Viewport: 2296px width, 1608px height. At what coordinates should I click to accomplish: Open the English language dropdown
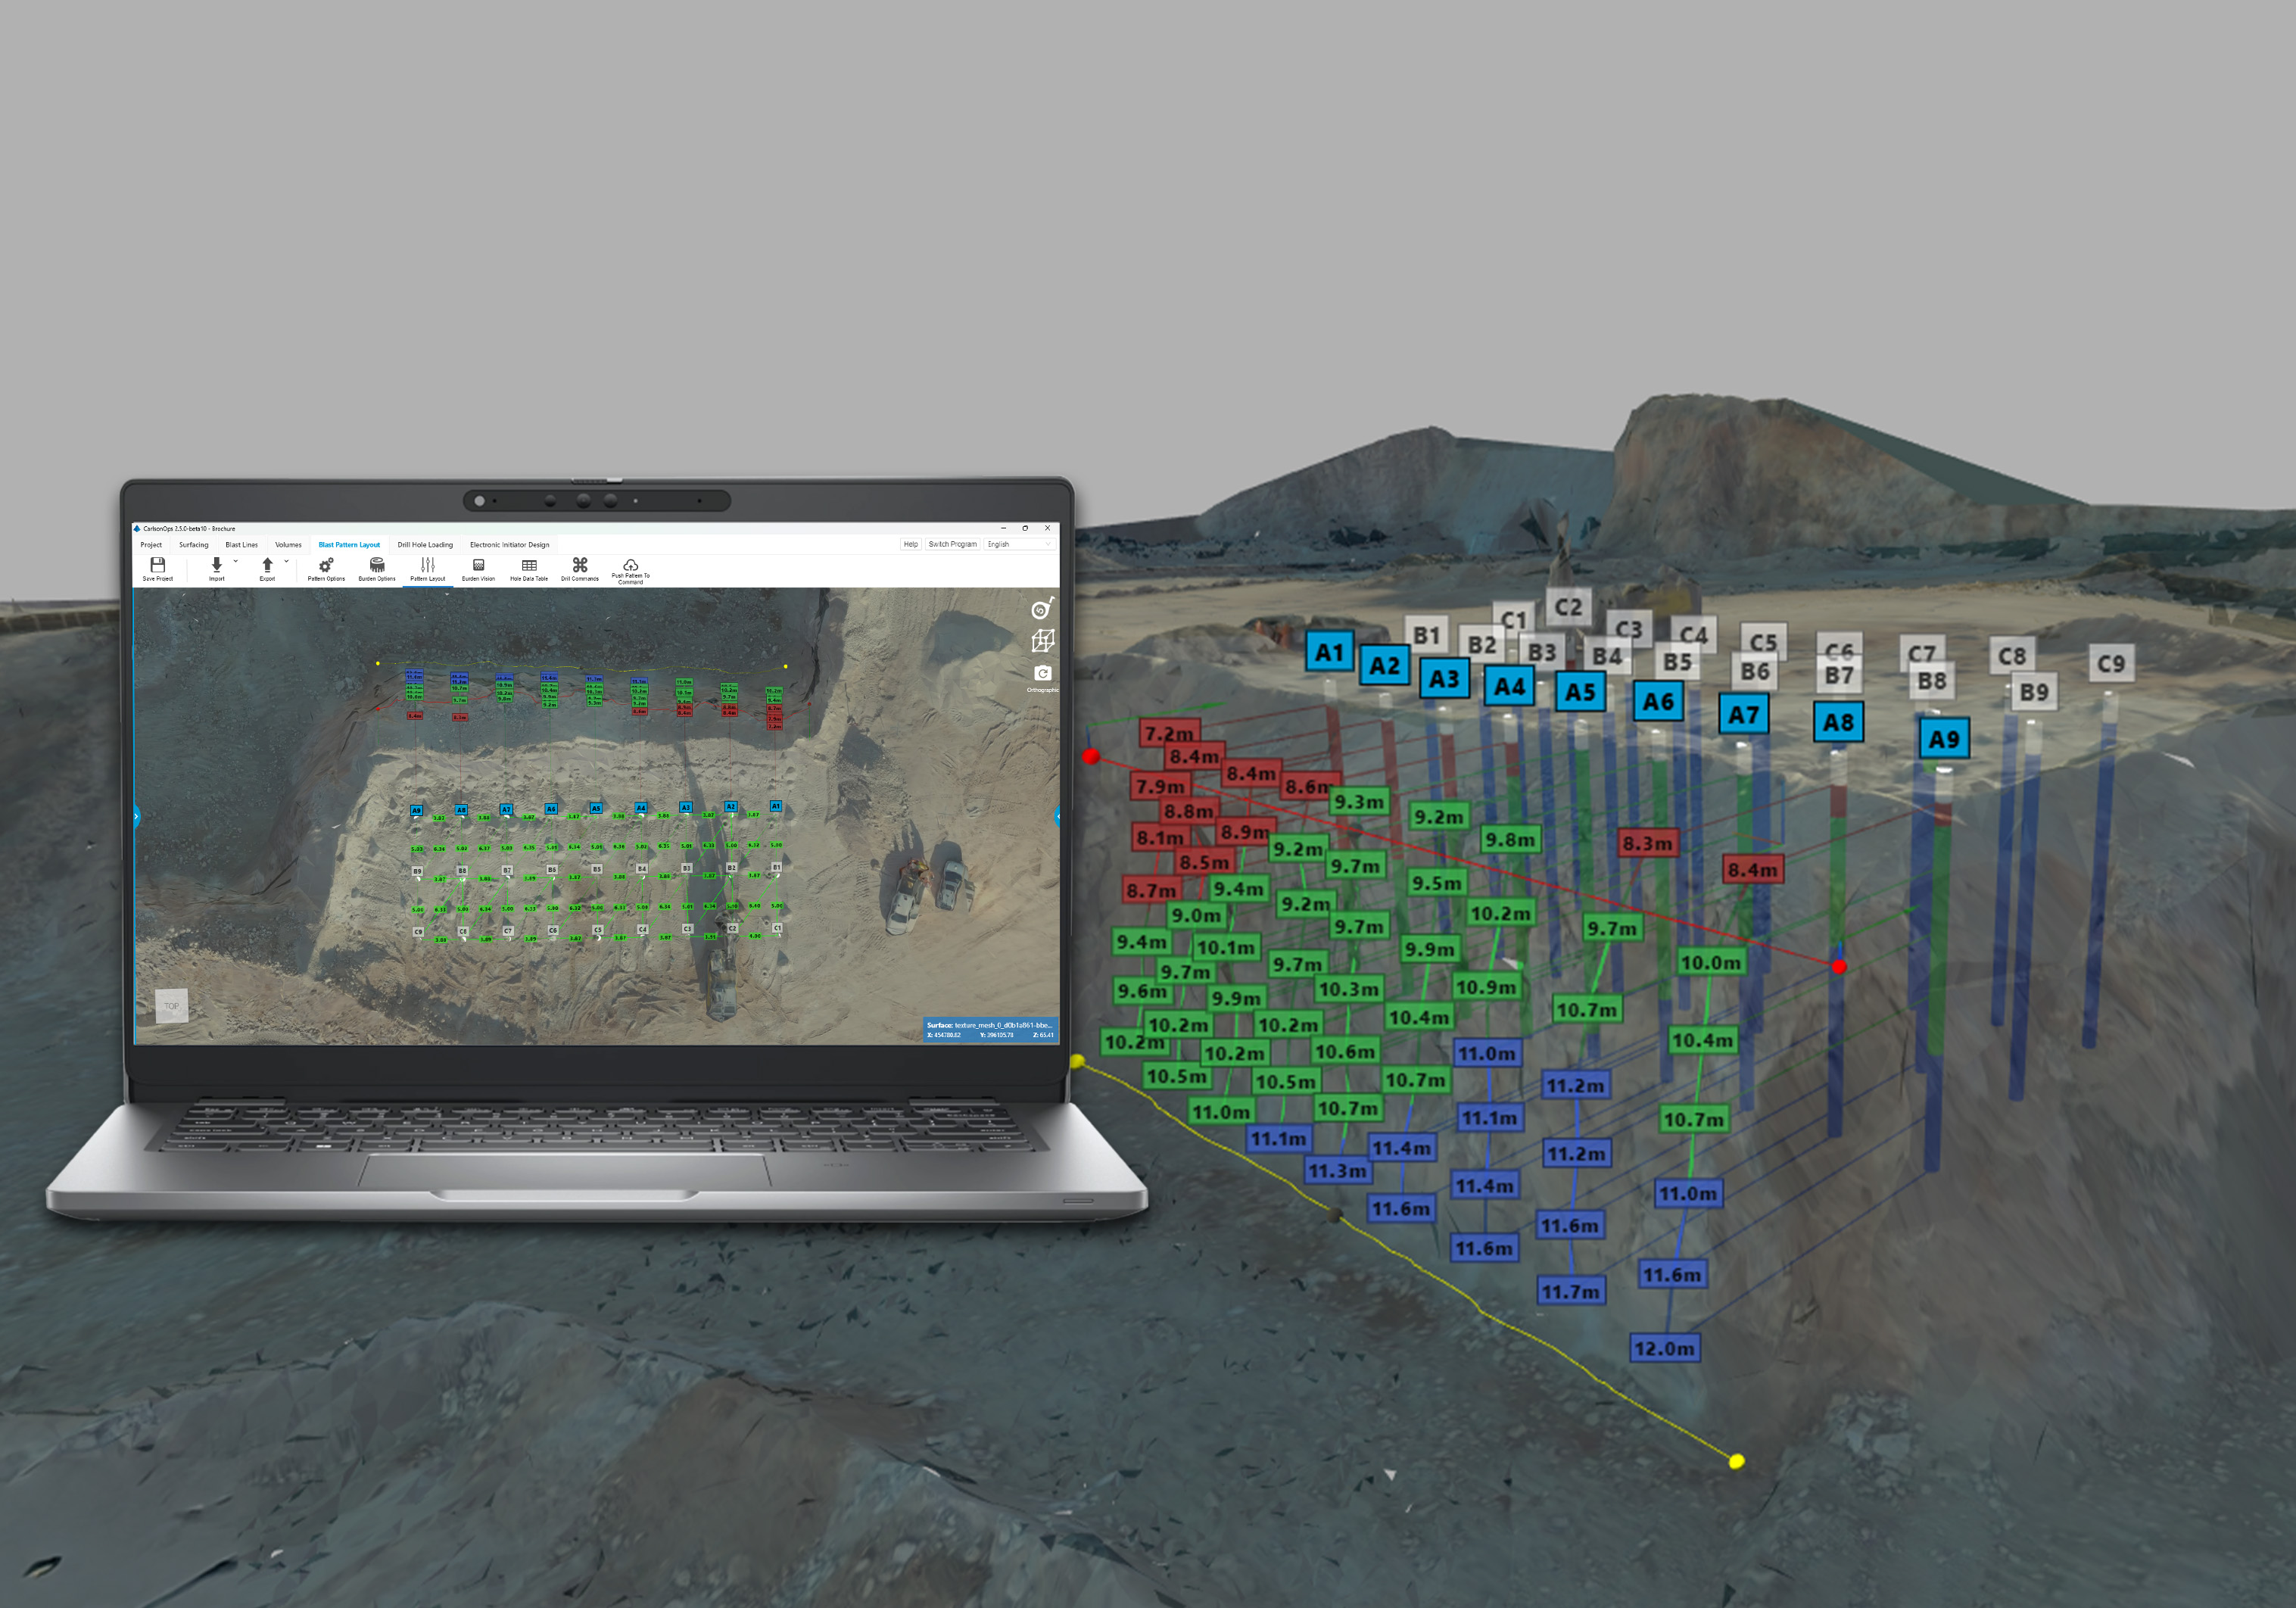pyautogui.click(x=1019, y=545)
